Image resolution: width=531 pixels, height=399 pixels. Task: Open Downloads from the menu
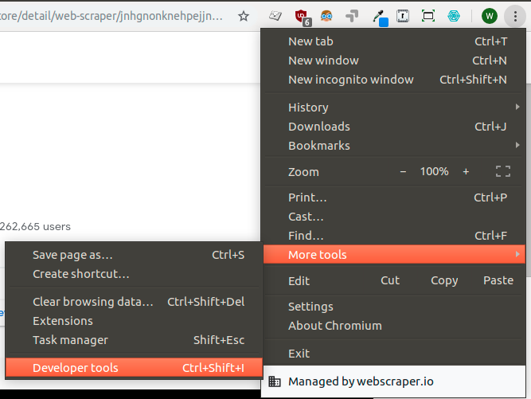coord(395,127)
